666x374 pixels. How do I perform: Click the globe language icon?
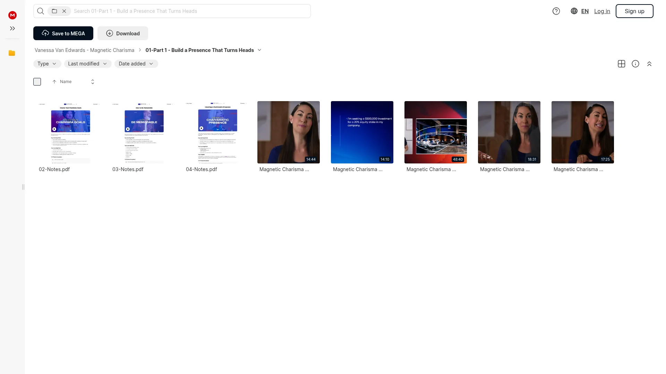point(574,11)
